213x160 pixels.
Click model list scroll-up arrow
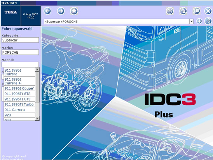pyautogui.click(x=37, y=70)
